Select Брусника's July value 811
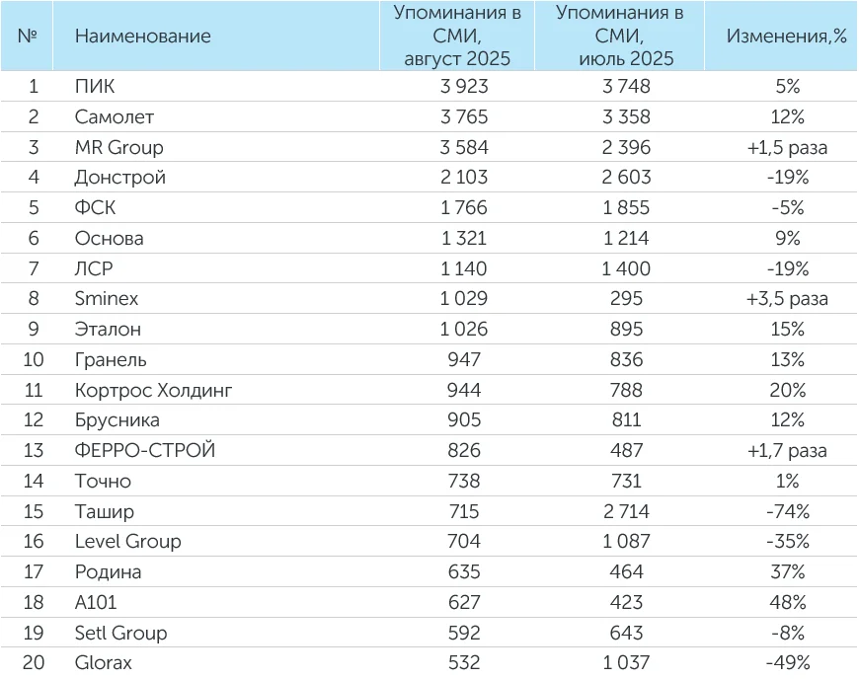 pyautogui.click(x=626, y=420)
